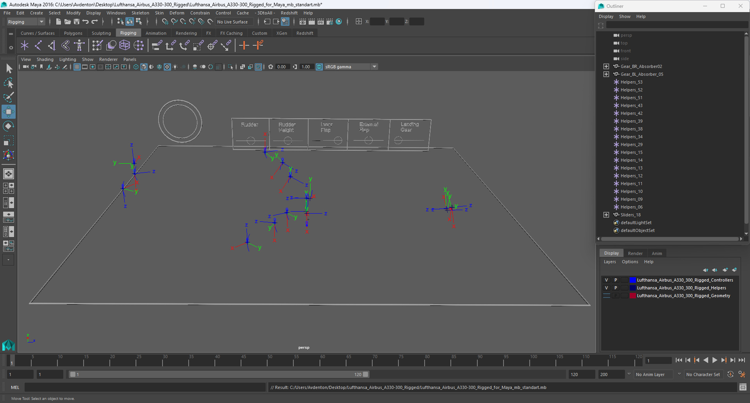Click the Parent Constraint shelf icon

click(x=157, y=46)
